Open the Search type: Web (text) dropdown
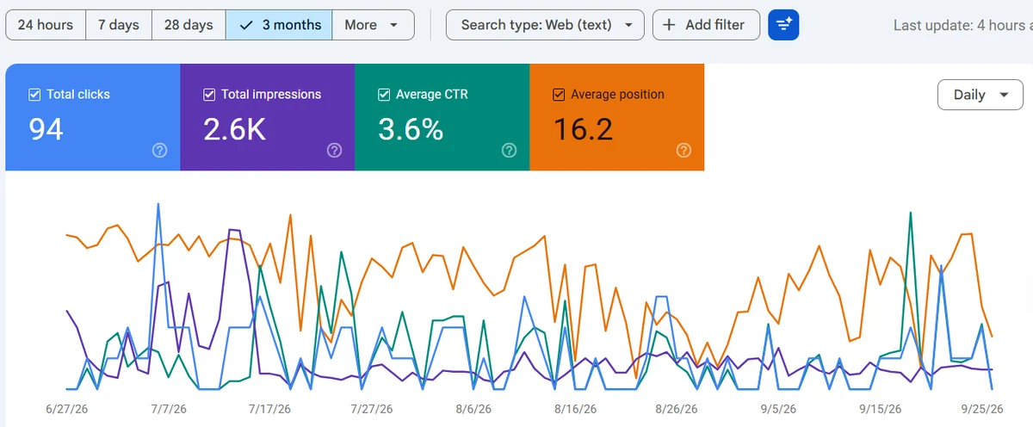Screen dimensions: 1033x427 pyautogui.click(x=545, y=25)
